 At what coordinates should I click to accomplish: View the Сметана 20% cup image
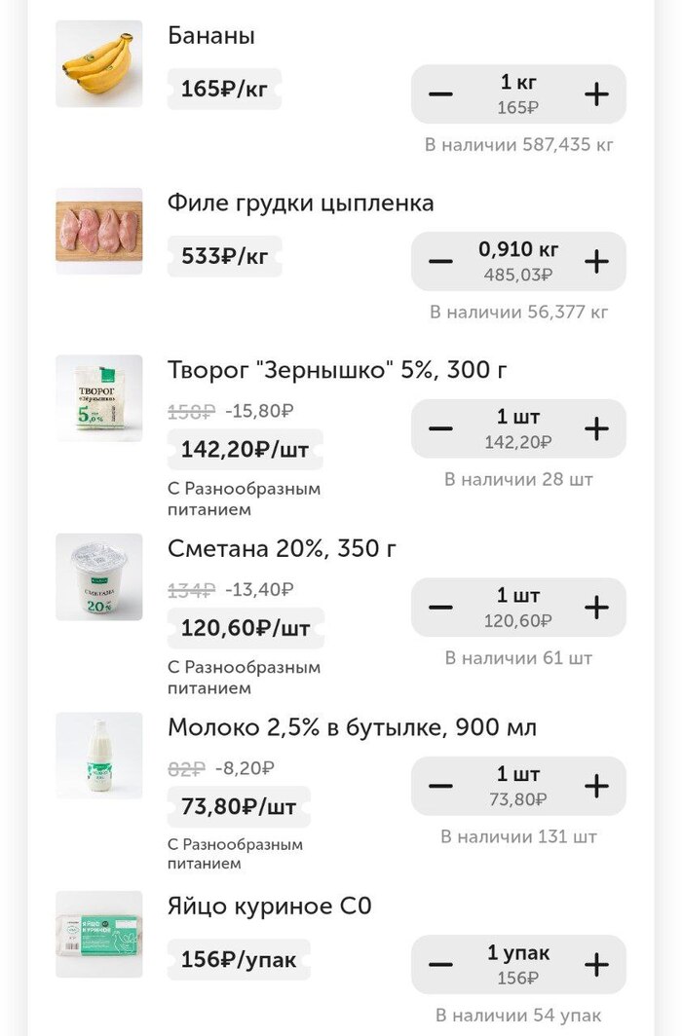coord(99,576)
